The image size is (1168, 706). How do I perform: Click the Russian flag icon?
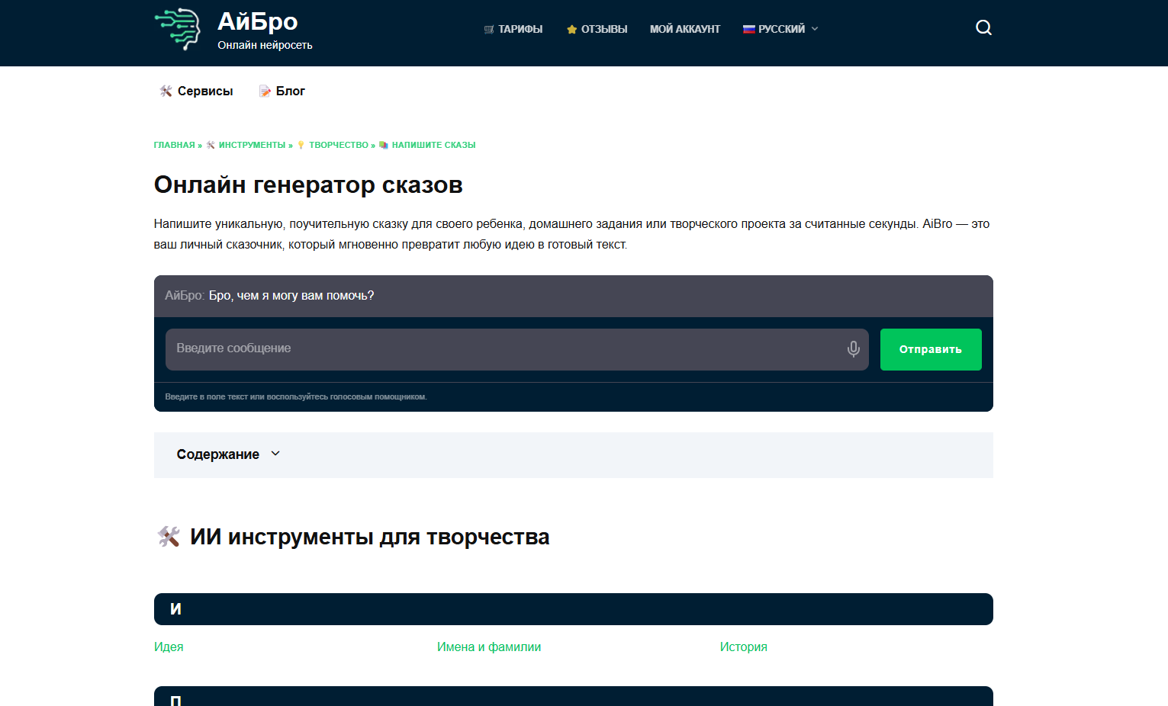coord(748,29)
